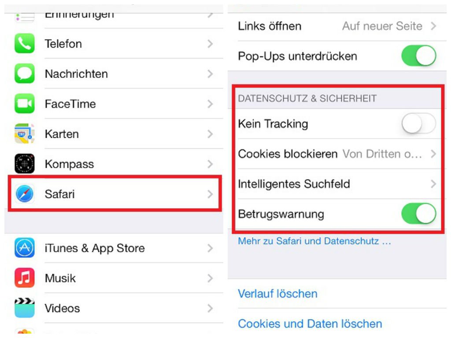Tap the Videos clapperboard icon

coord(25,308)
